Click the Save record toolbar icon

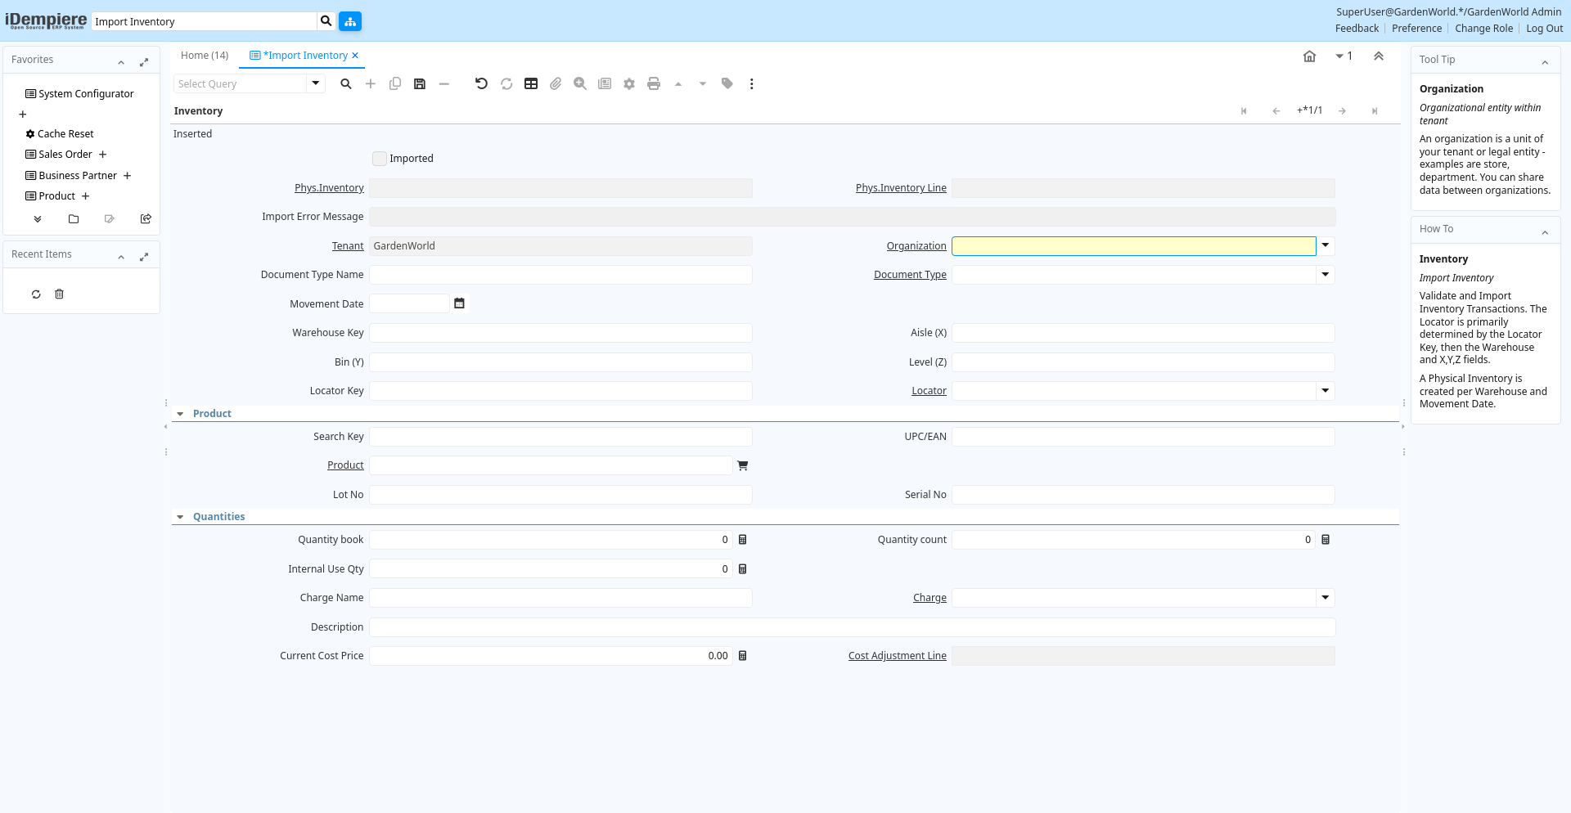pos(420,84)
